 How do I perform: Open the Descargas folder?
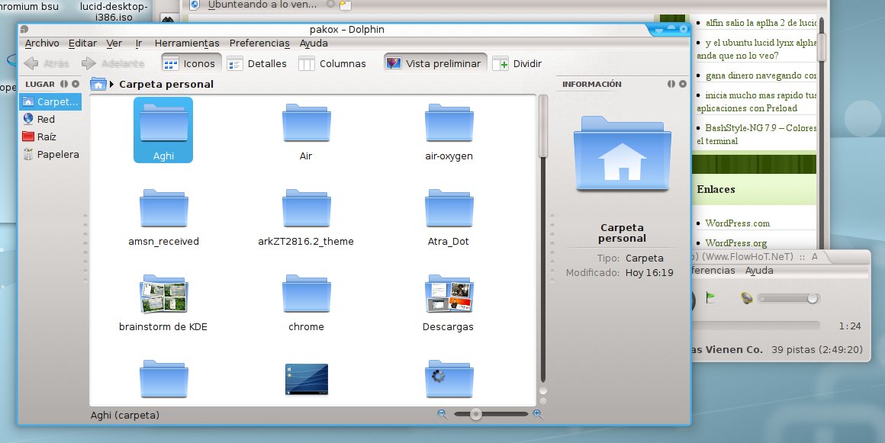coord(449,301)
